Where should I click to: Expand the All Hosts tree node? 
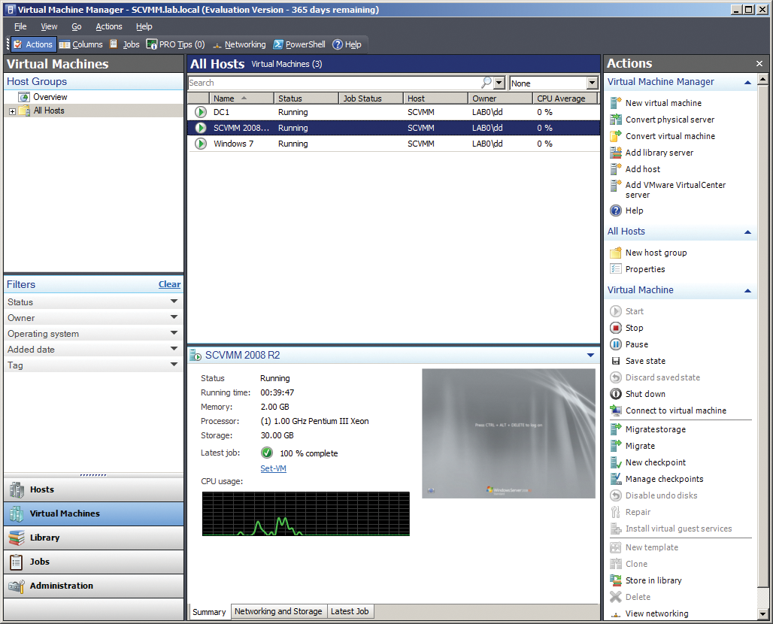click(x=14, y=111)
